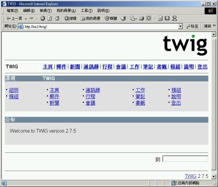Image resolution: width=218 pixels, height=187 pixels.
Task: Click the 組別 link under 選項
Action: (x=14, y=90)
